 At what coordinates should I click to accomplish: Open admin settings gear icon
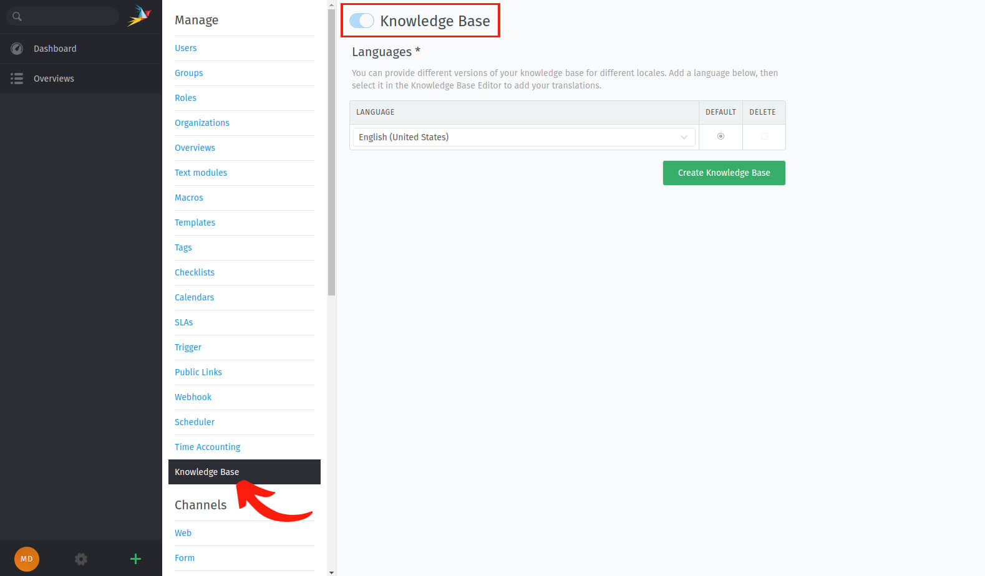(x=81, y=559)
